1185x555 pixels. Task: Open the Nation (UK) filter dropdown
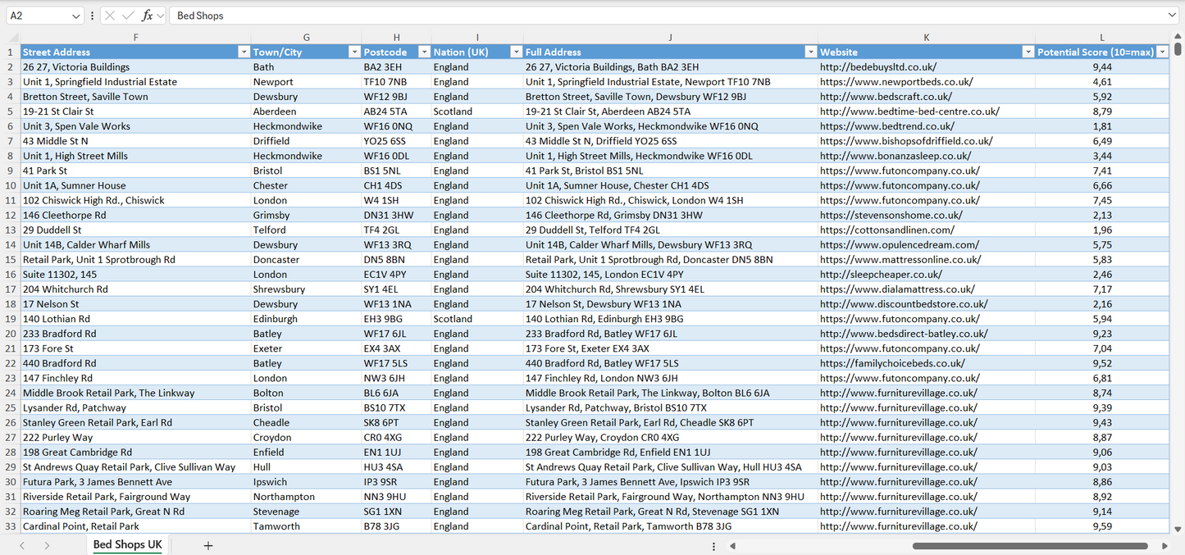click(517, 52)
